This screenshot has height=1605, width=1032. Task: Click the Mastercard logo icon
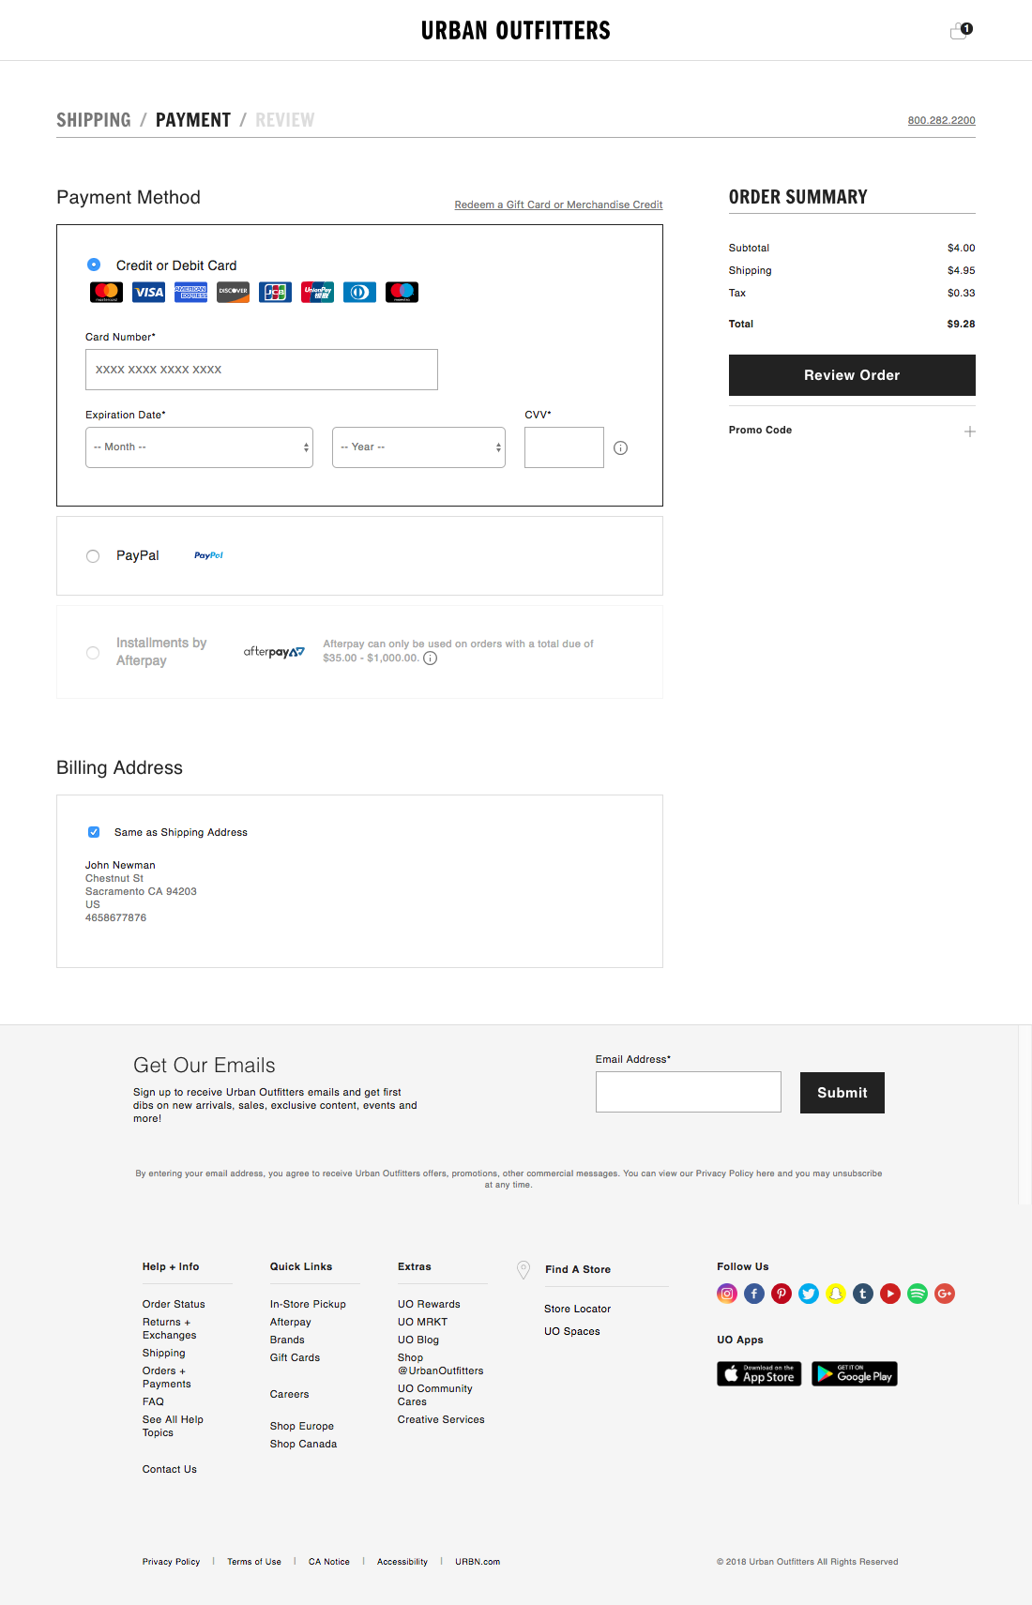pos(106,292)
